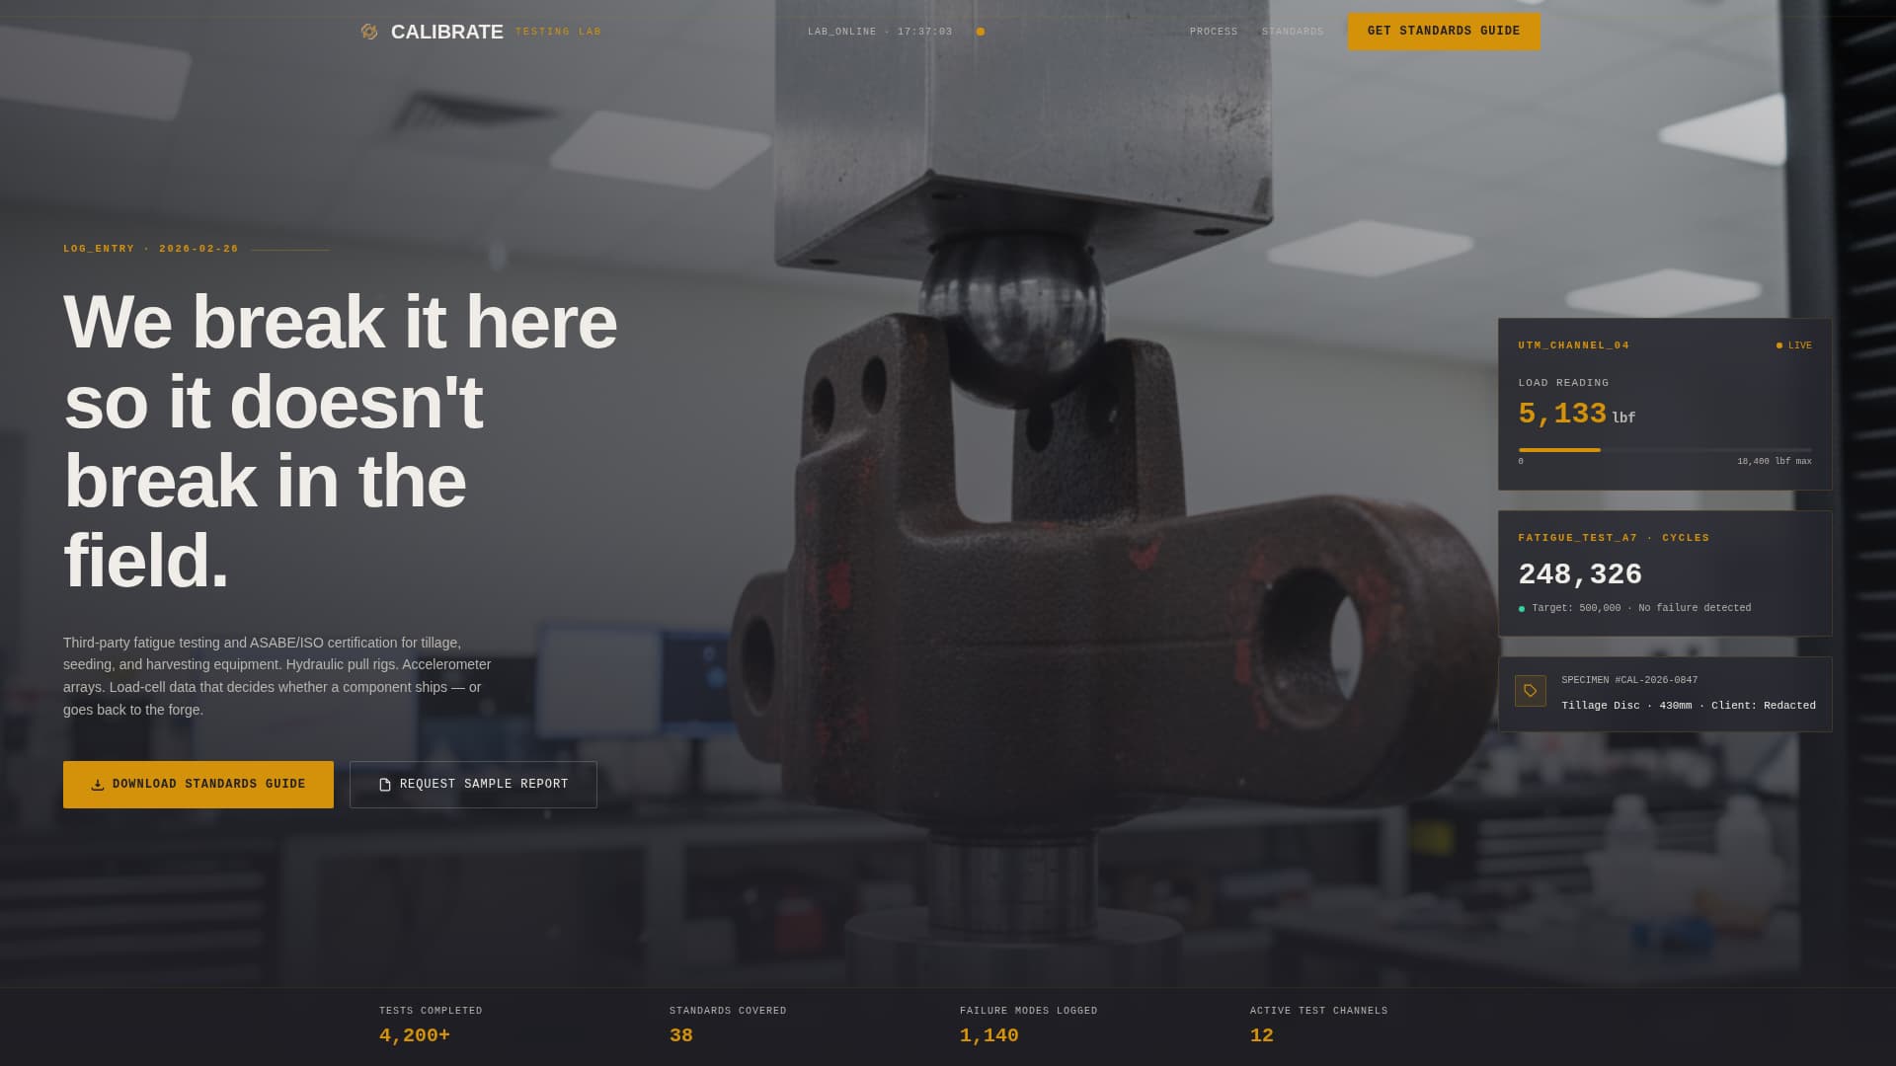The width and height of the screenshot is (1896, 1066).
Task: Click REQUEST SAMPLE REPORT
Action: point(473,784)
